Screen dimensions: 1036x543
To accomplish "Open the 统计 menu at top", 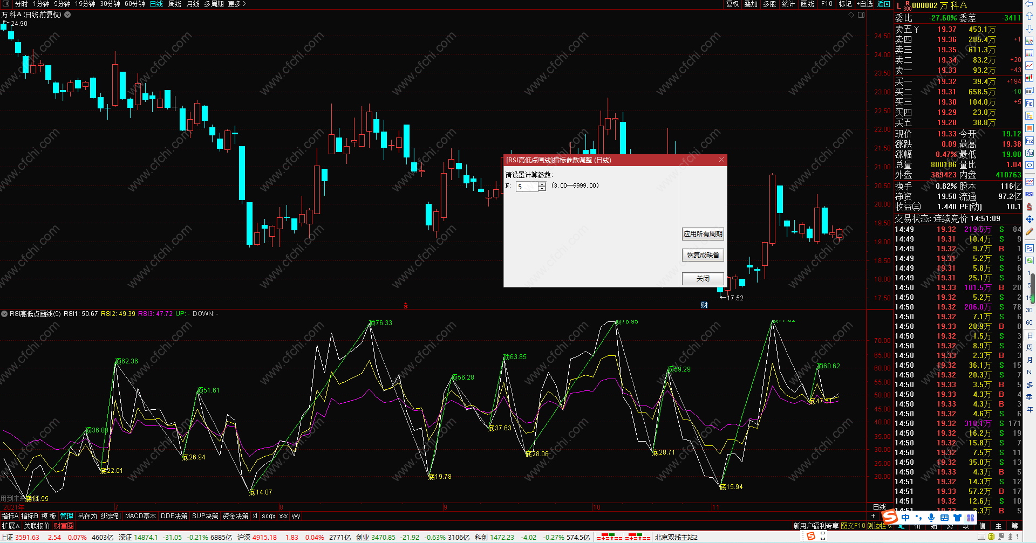I will pyautogui.click(x=788, y=4).
